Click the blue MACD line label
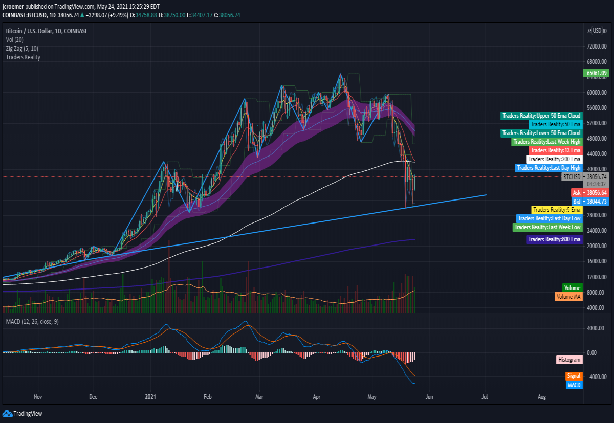The width and height of the screenshot is (614, 423). [x=574, y=385]
